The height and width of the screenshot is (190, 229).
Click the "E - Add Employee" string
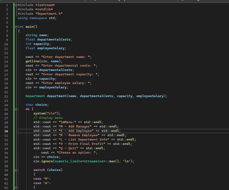[76, 131]
